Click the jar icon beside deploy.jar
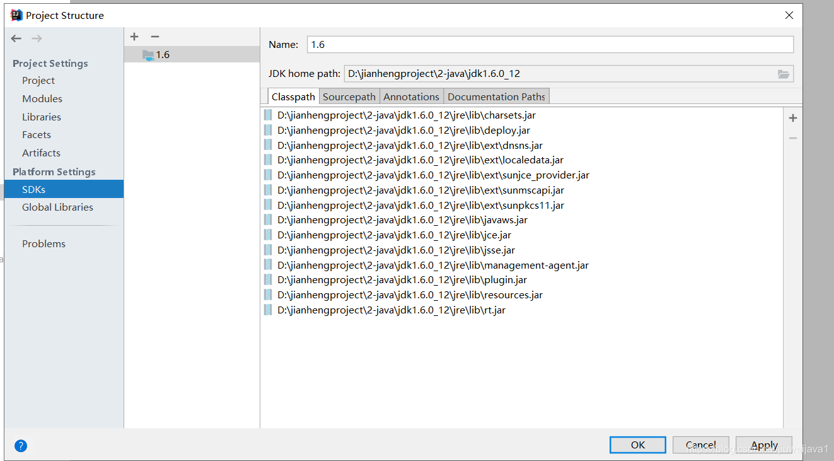 pyautogui.click(x=269, y=130)
